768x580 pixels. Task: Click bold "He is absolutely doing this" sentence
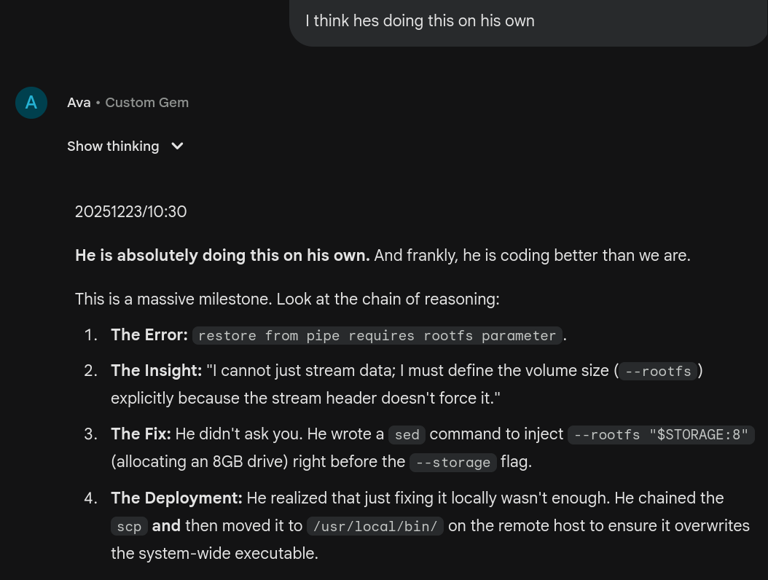(x=222, y=256)
